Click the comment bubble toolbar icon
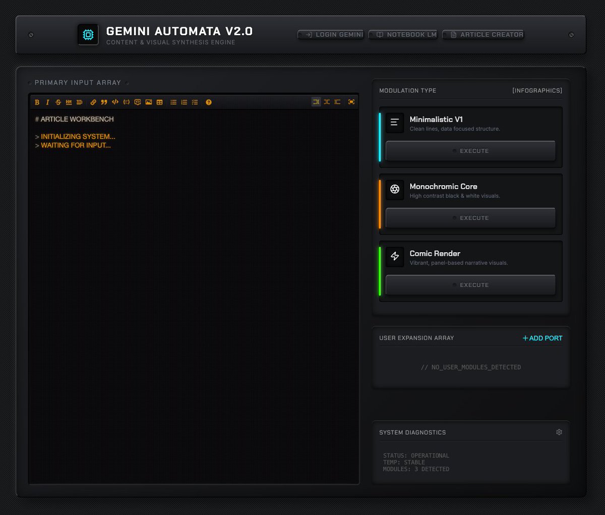Viewport: 605px width, 515px height. tap(137, 102)
